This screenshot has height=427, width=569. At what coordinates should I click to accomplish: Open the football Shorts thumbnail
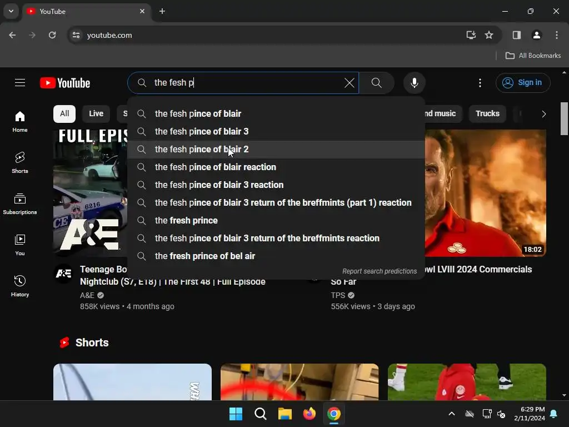click(x=467, y=382)
